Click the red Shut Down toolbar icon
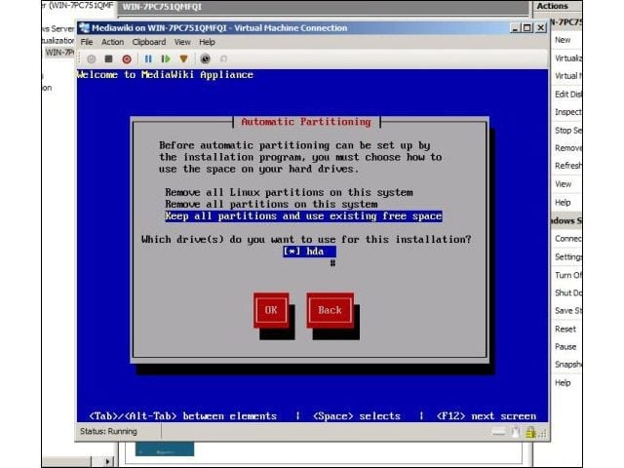This screenshot has width=624, height=468. coord(127,58)
